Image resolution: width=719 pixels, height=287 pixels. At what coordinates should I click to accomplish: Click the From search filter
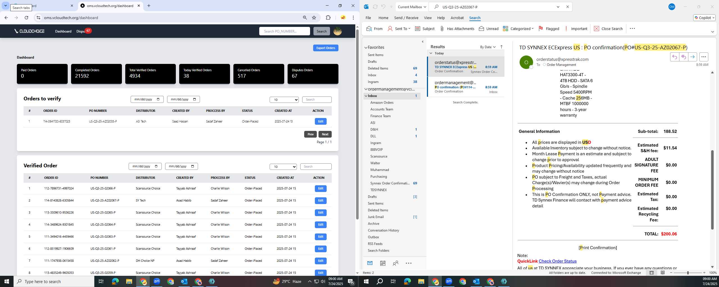375,29
